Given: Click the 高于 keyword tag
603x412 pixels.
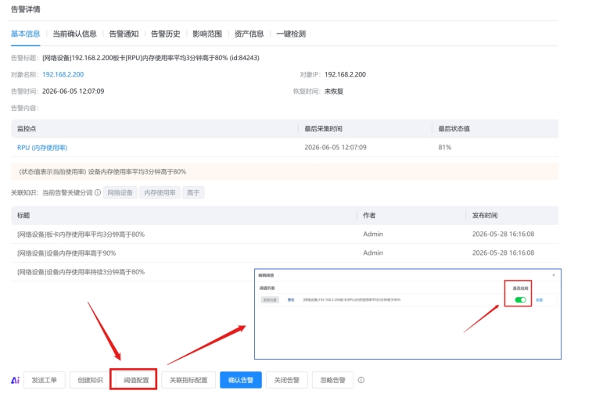Looking at the screenshot, I should [193, 192].
